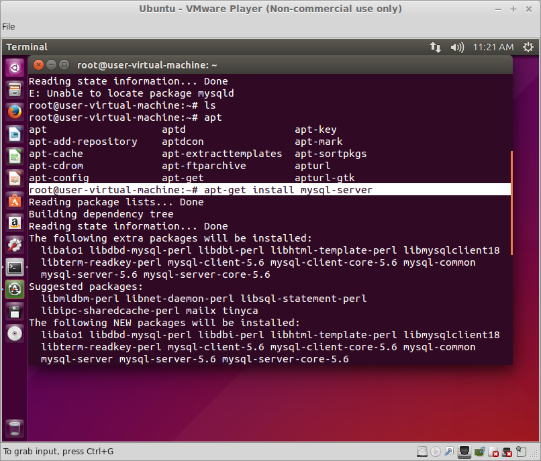Click the disconnected network adapter icon
541x461 pixels.
tap(507, 452)
